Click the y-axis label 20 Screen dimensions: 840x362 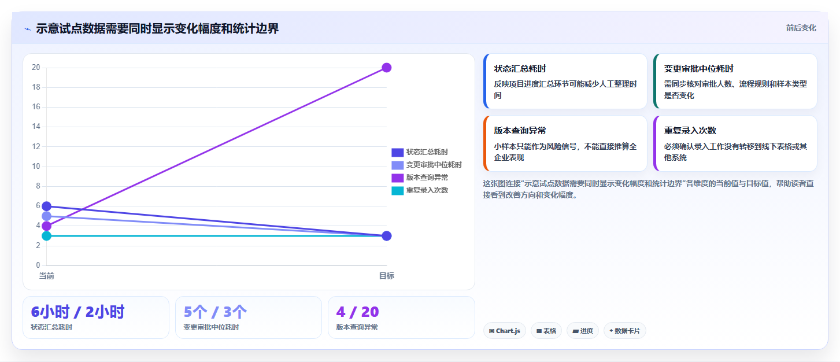coord(36,68)
